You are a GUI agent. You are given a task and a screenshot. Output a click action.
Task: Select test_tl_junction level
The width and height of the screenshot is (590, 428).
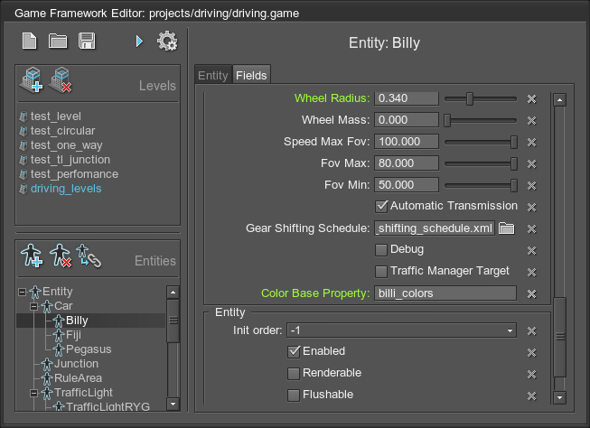70,160
